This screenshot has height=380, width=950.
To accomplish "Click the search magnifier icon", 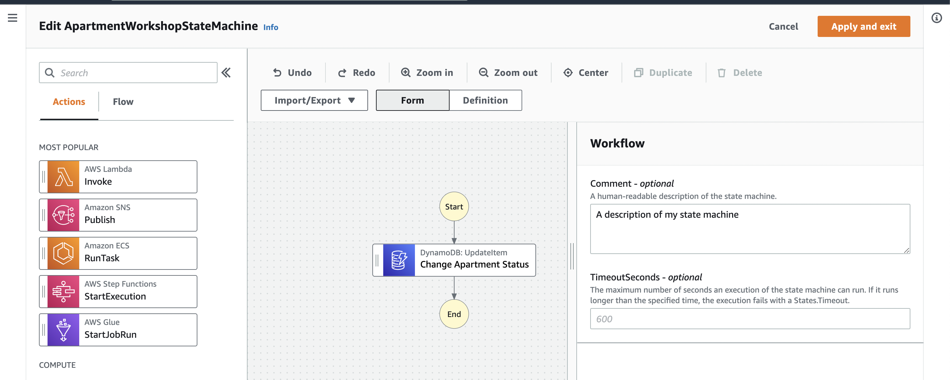I will (50, 73).
